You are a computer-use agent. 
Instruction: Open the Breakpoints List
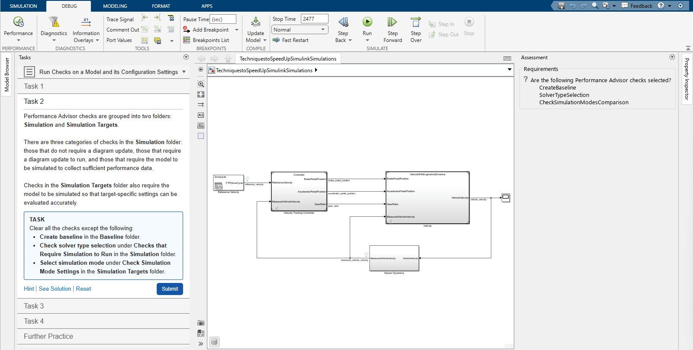206,40
